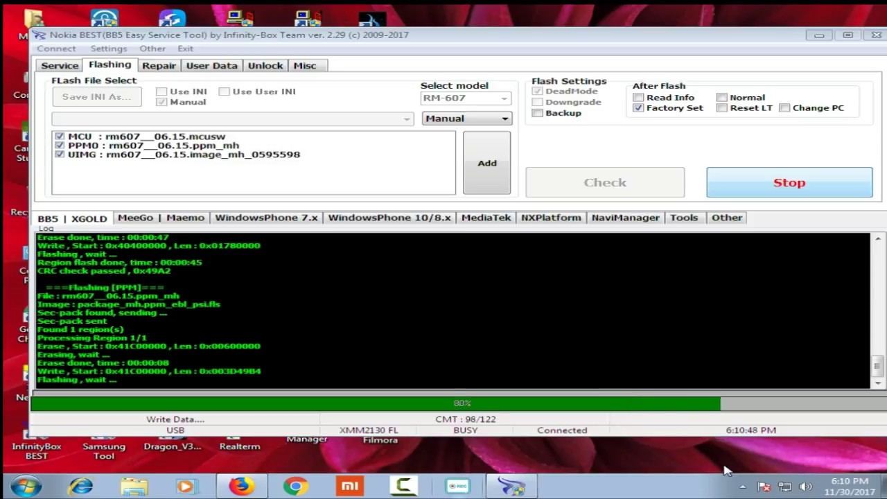The width and height of the screenshot is (887, 499).
Task: Open Dragon_V3 desktop shortcut
Action: (x=172, y=445)
